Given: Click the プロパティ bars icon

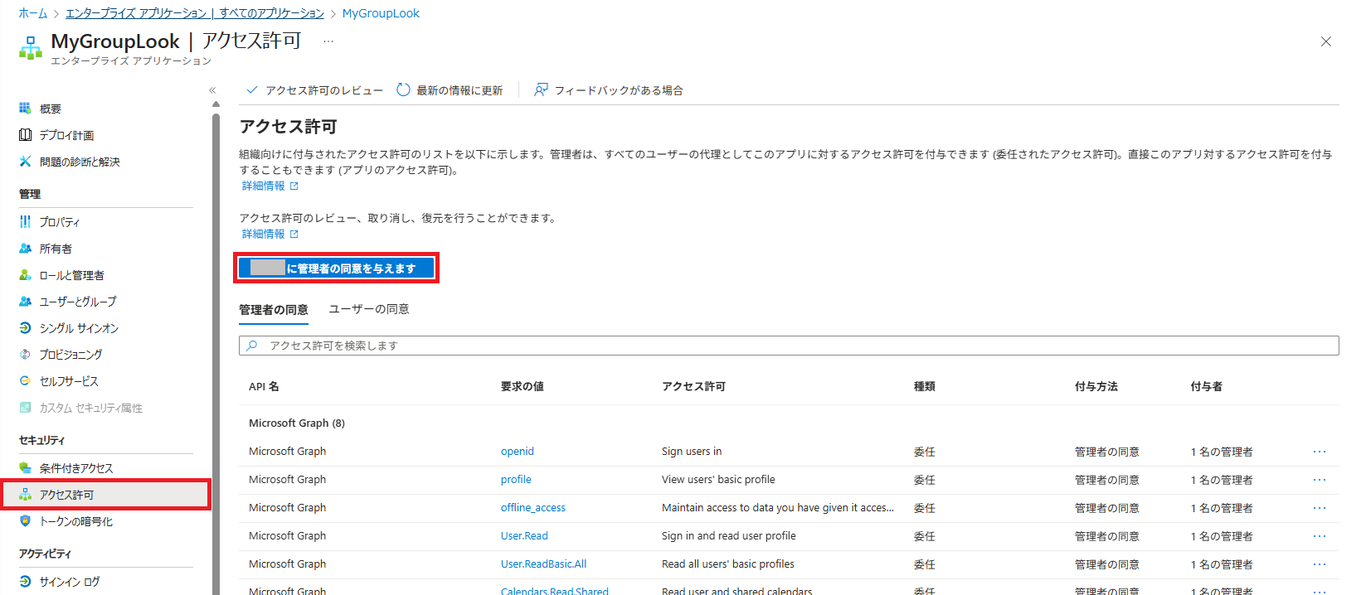Looking at the screenshot, I should (25, 222).
